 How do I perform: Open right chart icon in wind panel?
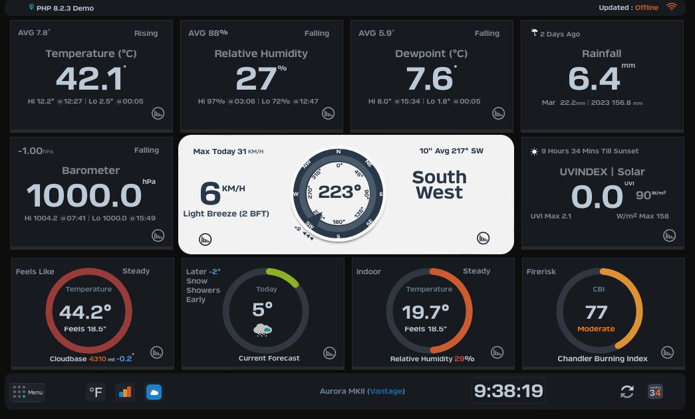point(483,238)
